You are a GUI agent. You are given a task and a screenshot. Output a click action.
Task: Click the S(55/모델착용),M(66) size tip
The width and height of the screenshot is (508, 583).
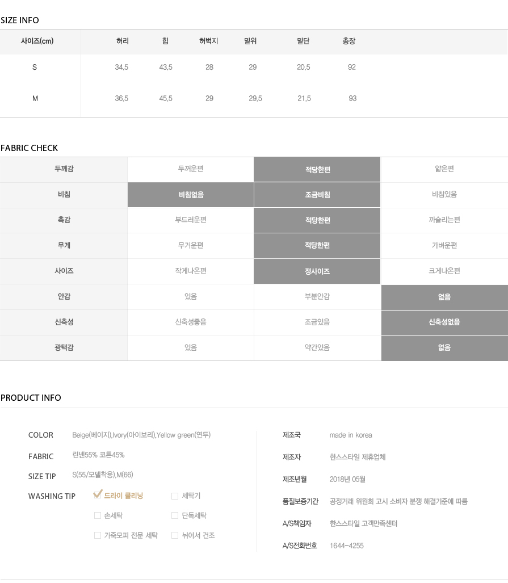[103, 475]
